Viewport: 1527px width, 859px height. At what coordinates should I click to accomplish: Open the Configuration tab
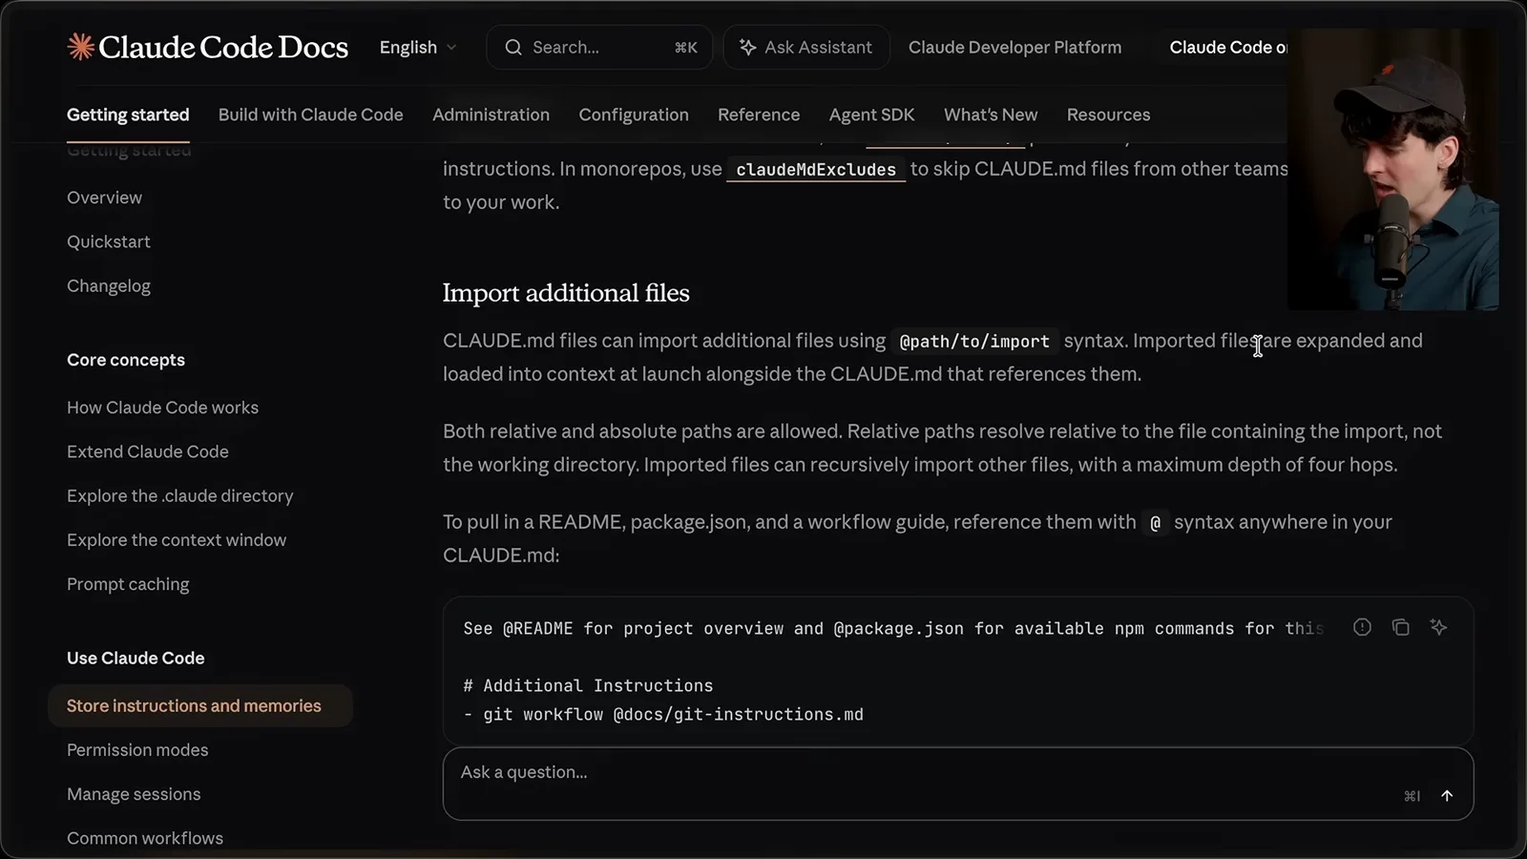(x=634, y=115)
